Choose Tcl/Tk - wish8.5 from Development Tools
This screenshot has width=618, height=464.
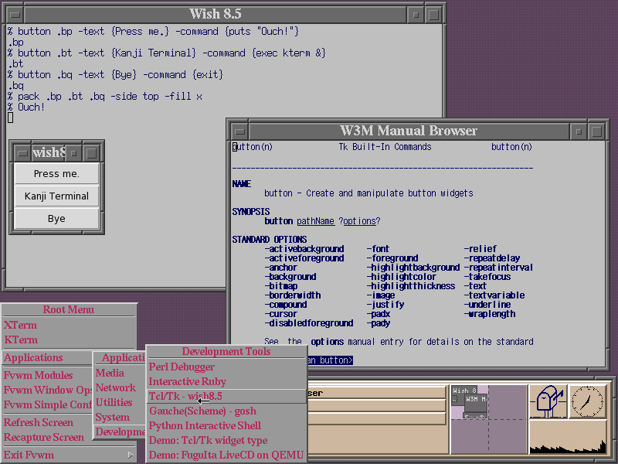pyautogui.click(x=185, y=396)
